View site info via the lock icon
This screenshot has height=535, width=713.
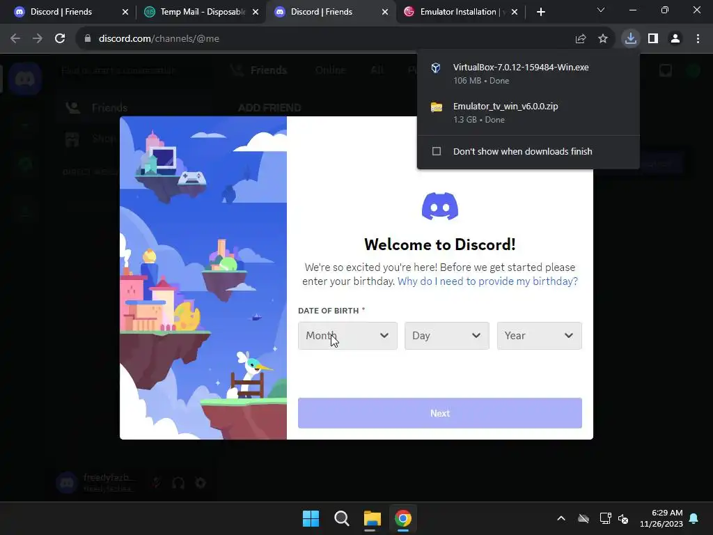point(88,38)
